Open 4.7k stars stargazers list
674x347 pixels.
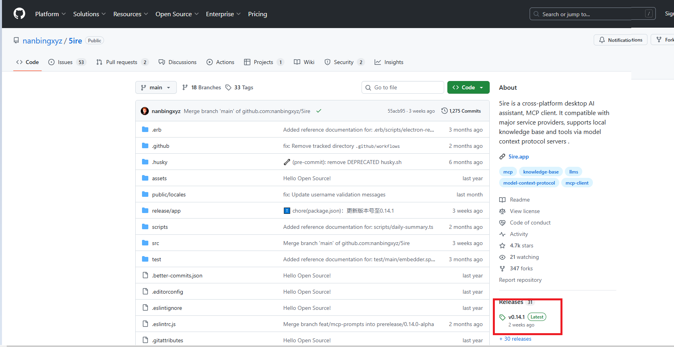(521, 245)
